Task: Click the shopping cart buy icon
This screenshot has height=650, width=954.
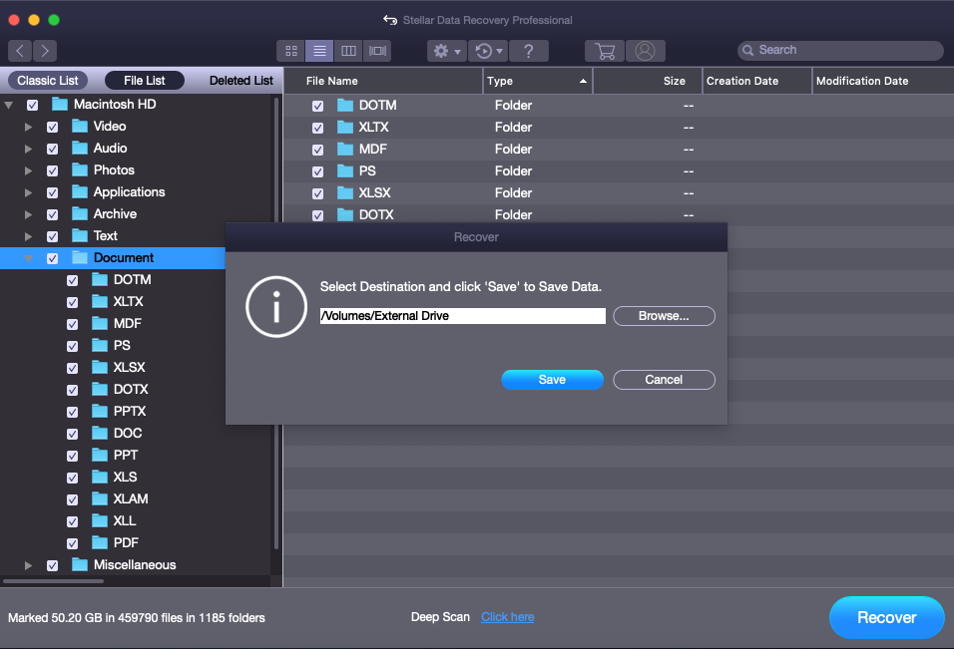Action: click(604, 51)
